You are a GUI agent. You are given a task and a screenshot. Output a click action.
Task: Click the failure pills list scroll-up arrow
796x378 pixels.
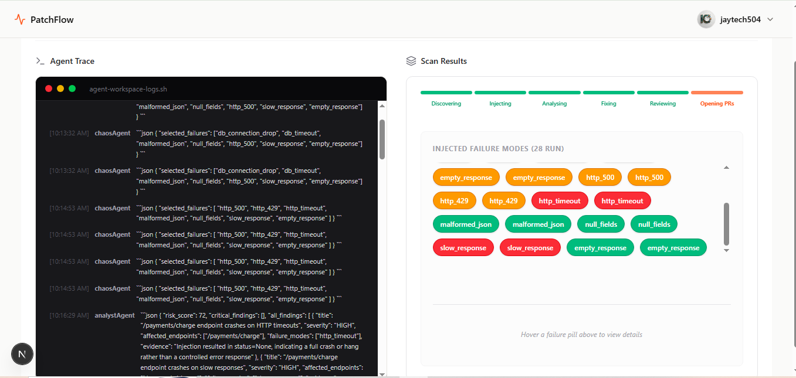(726, 168)
